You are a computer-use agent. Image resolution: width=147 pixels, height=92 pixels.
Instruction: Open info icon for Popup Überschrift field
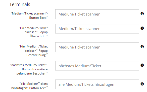pyautogui.click(x=142, y=28)
